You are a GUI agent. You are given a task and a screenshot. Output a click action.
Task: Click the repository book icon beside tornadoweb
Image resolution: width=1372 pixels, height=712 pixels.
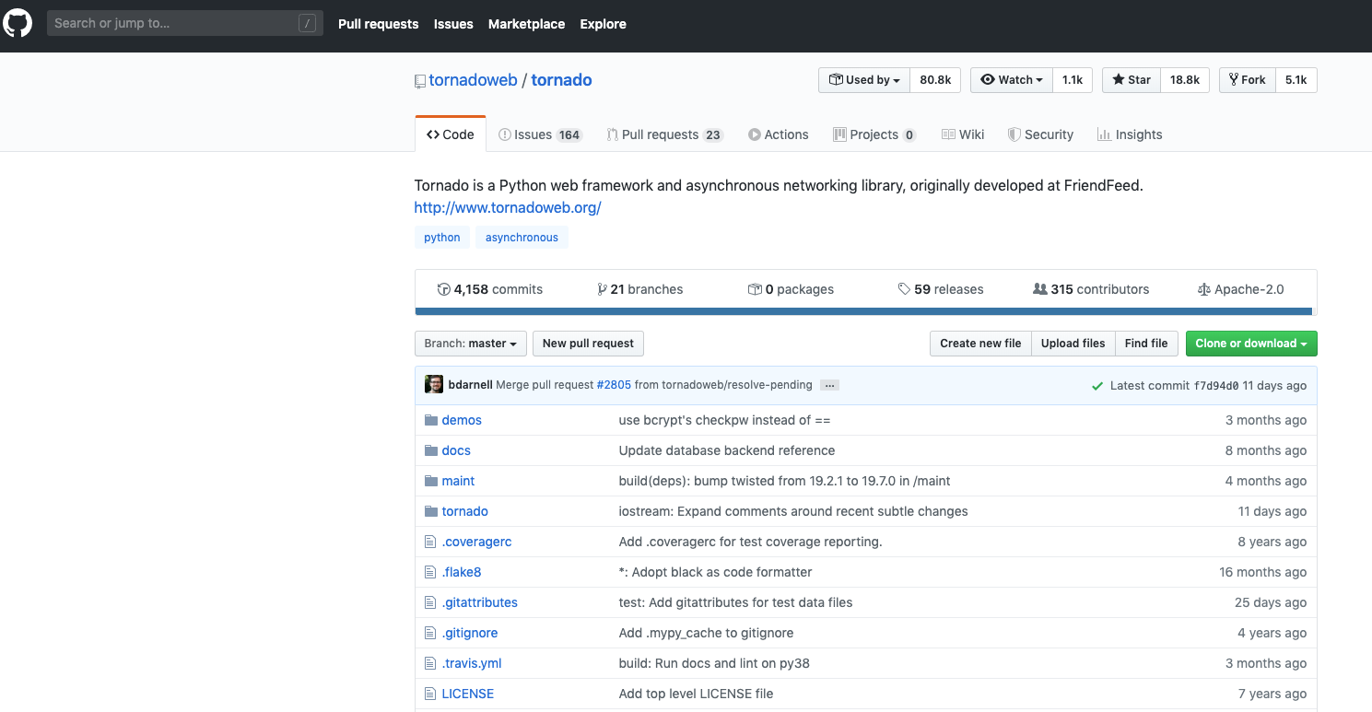(420, 81)
